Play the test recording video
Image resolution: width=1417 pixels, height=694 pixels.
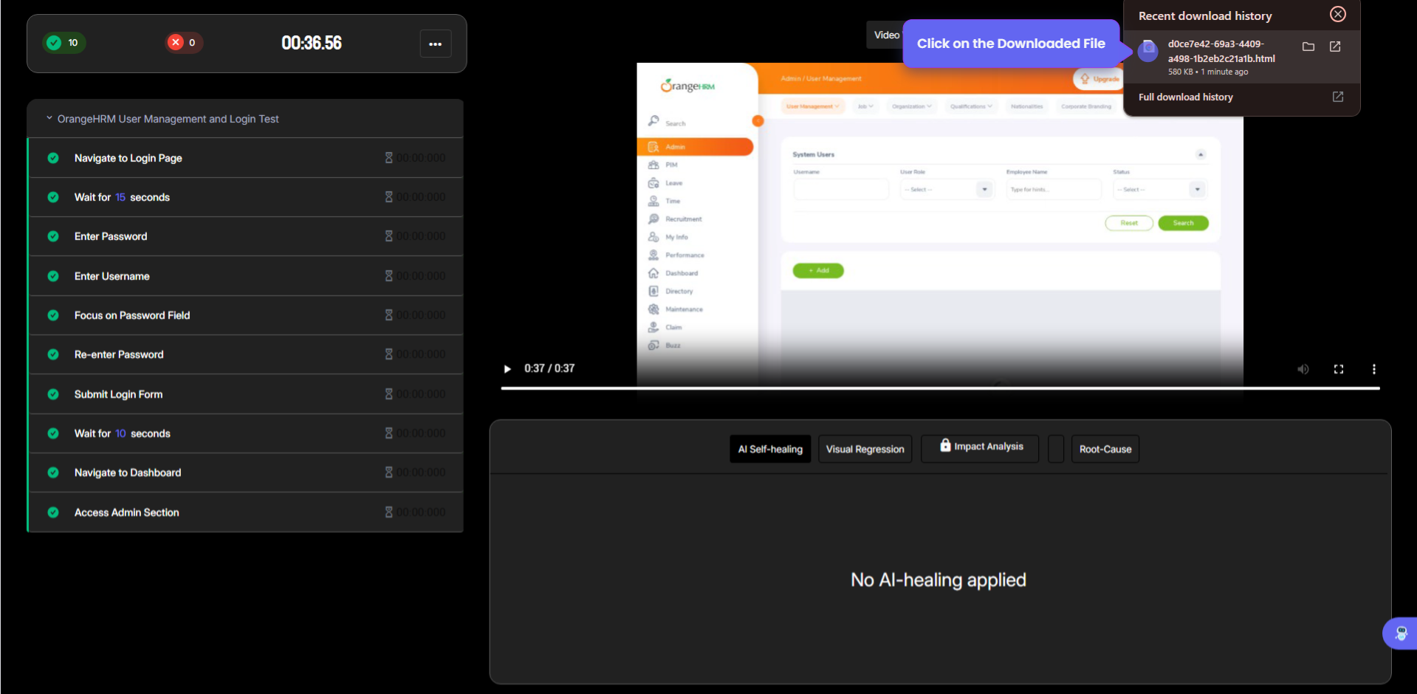pos(507,368)
